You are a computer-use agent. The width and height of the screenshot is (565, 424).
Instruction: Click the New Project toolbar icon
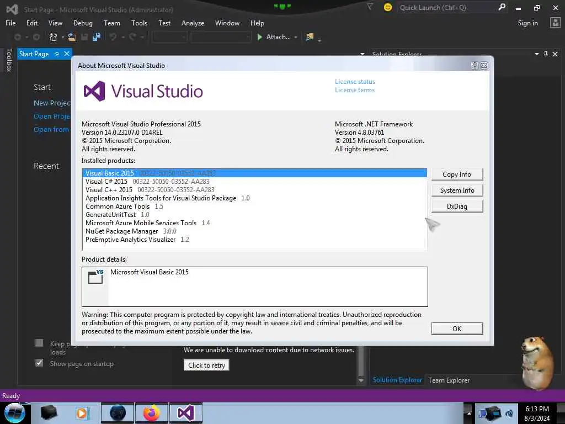click(x=54, y=37)
